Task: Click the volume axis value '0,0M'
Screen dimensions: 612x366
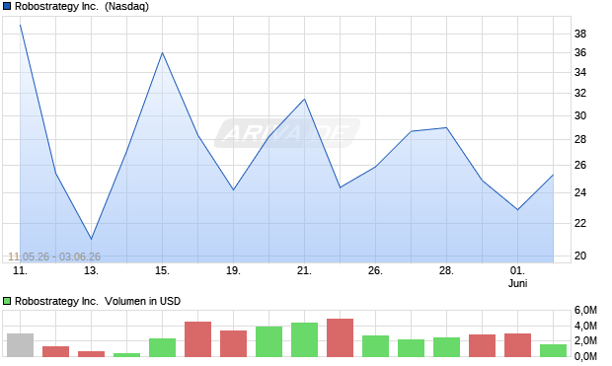Action: tap(585, 356)
